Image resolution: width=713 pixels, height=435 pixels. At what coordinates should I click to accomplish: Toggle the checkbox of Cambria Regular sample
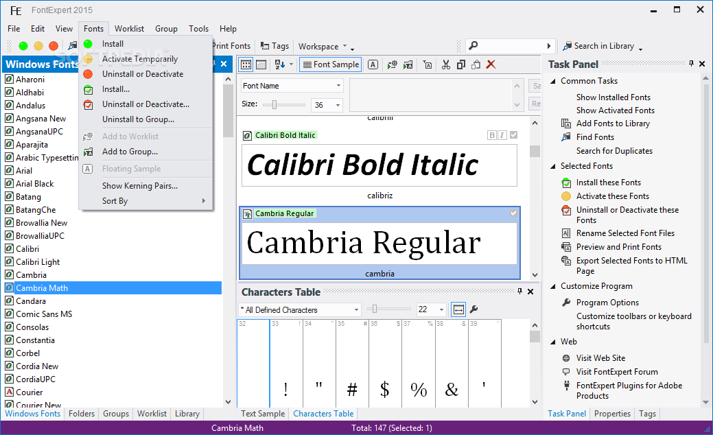point(513,213)
